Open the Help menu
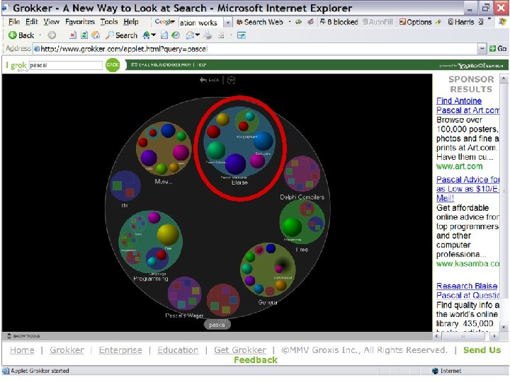The width and height of the screenshot is (510, 382). 131,22
